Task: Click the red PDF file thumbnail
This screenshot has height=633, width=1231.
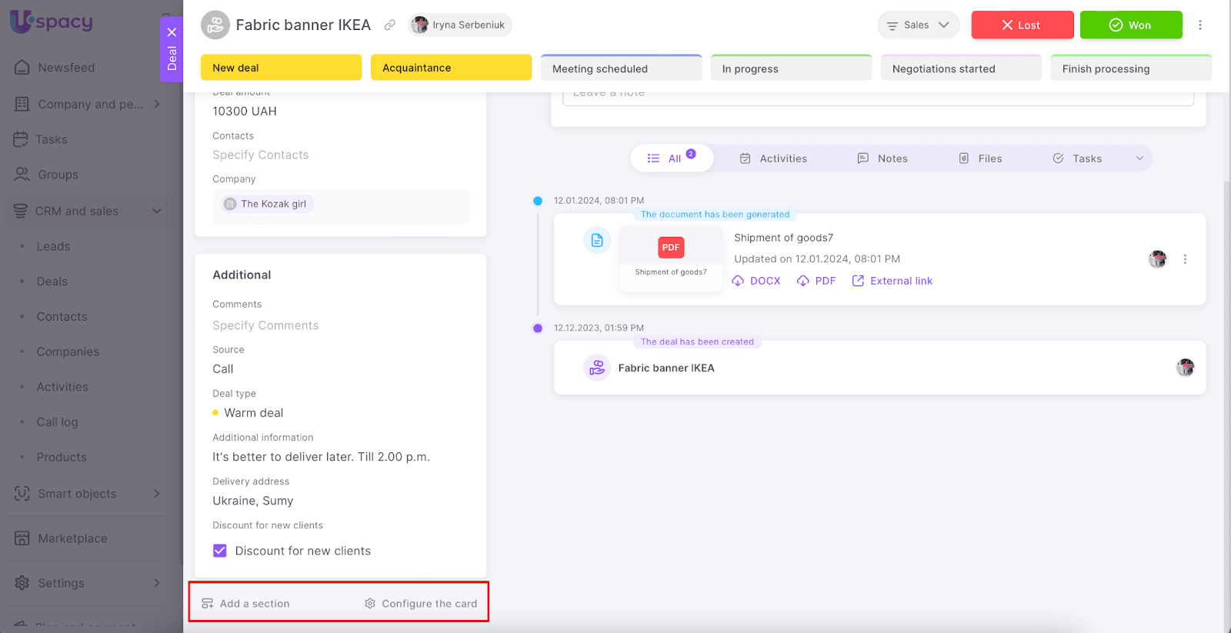Action: pyautogui.click(x=671, y=248)
